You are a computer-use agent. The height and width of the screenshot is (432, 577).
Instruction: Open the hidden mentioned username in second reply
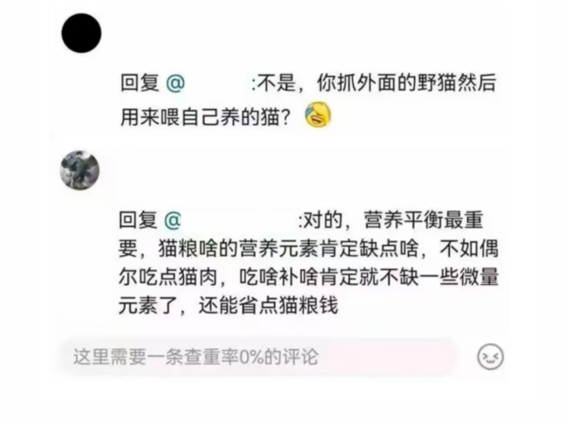coord(240,220)
